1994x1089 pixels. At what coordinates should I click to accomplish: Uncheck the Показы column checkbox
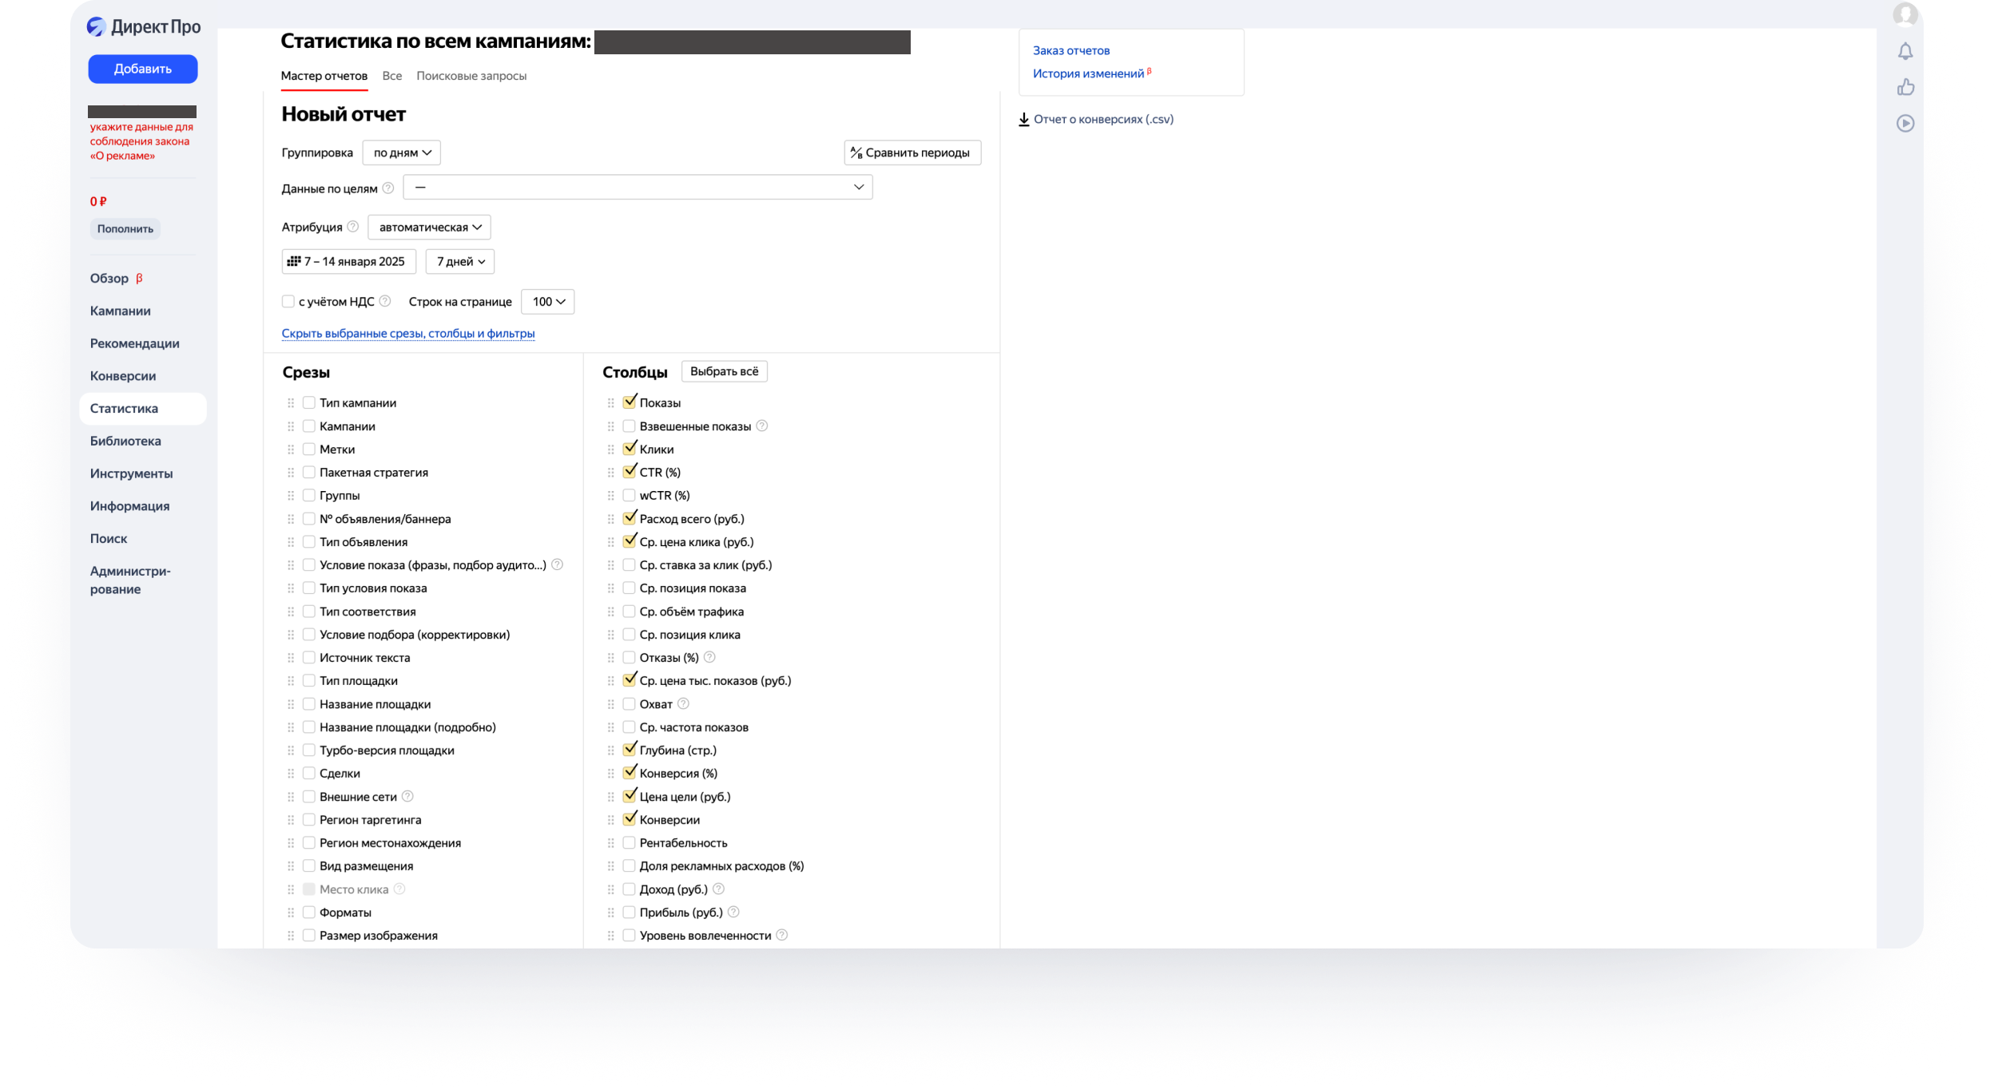click(630, 402)
